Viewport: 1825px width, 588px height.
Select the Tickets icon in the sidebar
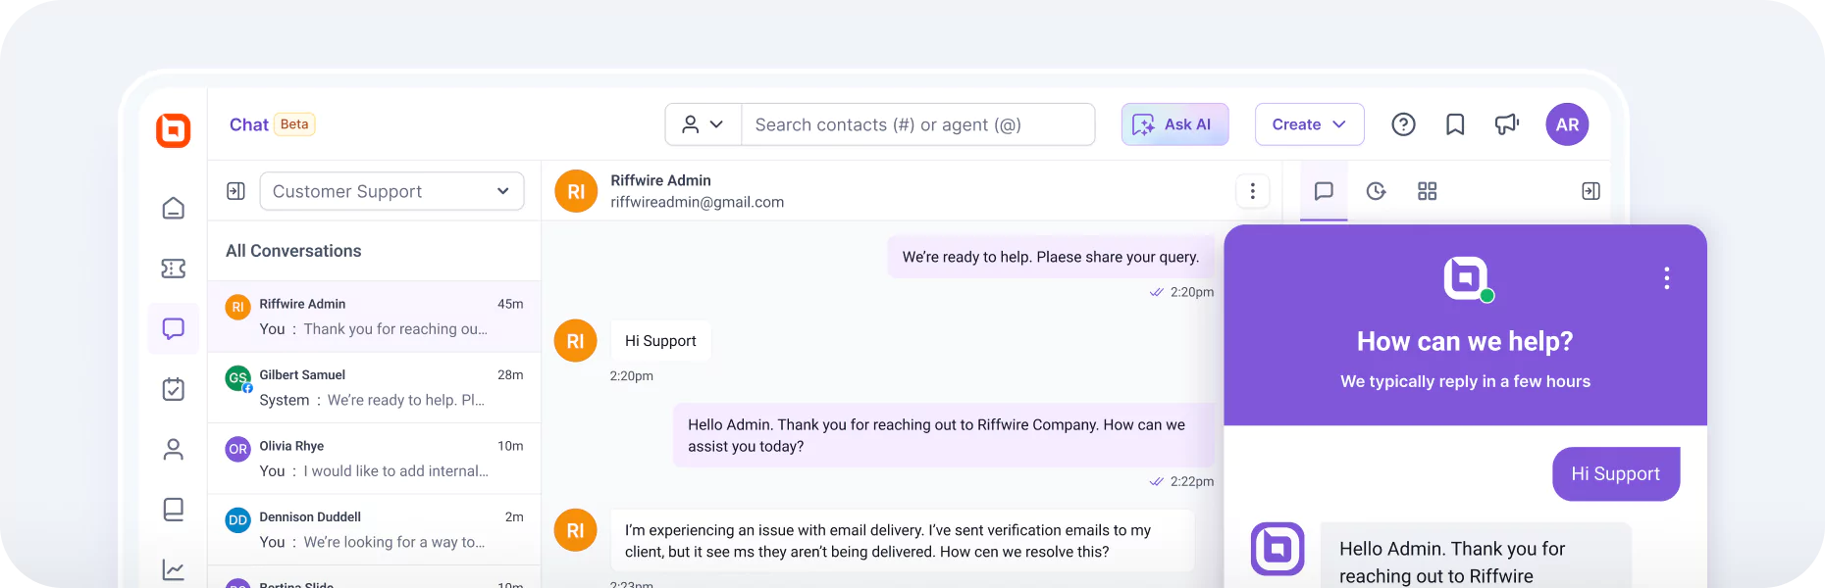tap(173, 269)
